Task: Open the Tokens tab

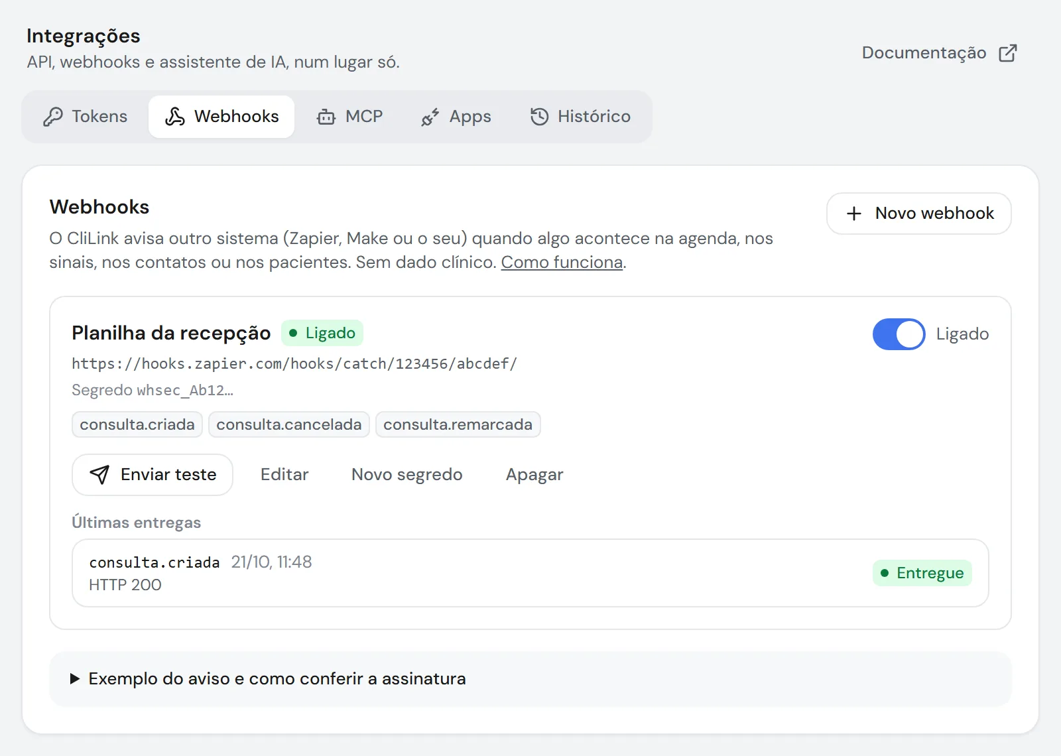Action: (86, 117)
